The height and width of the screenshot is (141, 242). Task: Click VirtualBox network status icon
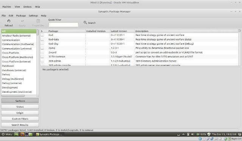212,139
